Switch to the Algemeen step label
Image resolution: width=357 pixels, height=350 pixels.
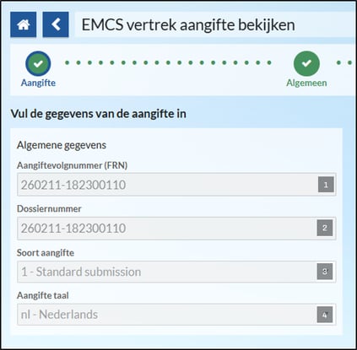click(306, 83)
